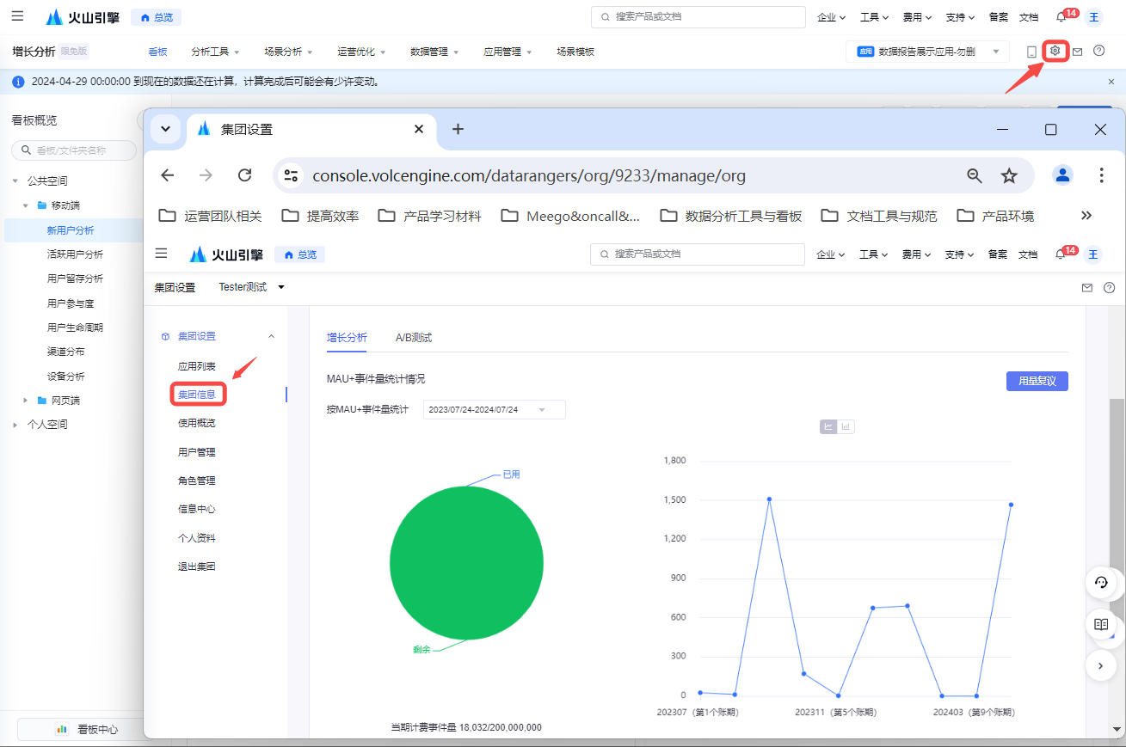Collapse the 公共空间 tree node
This screenshot has height=747, width=1126.
(15, 181)
